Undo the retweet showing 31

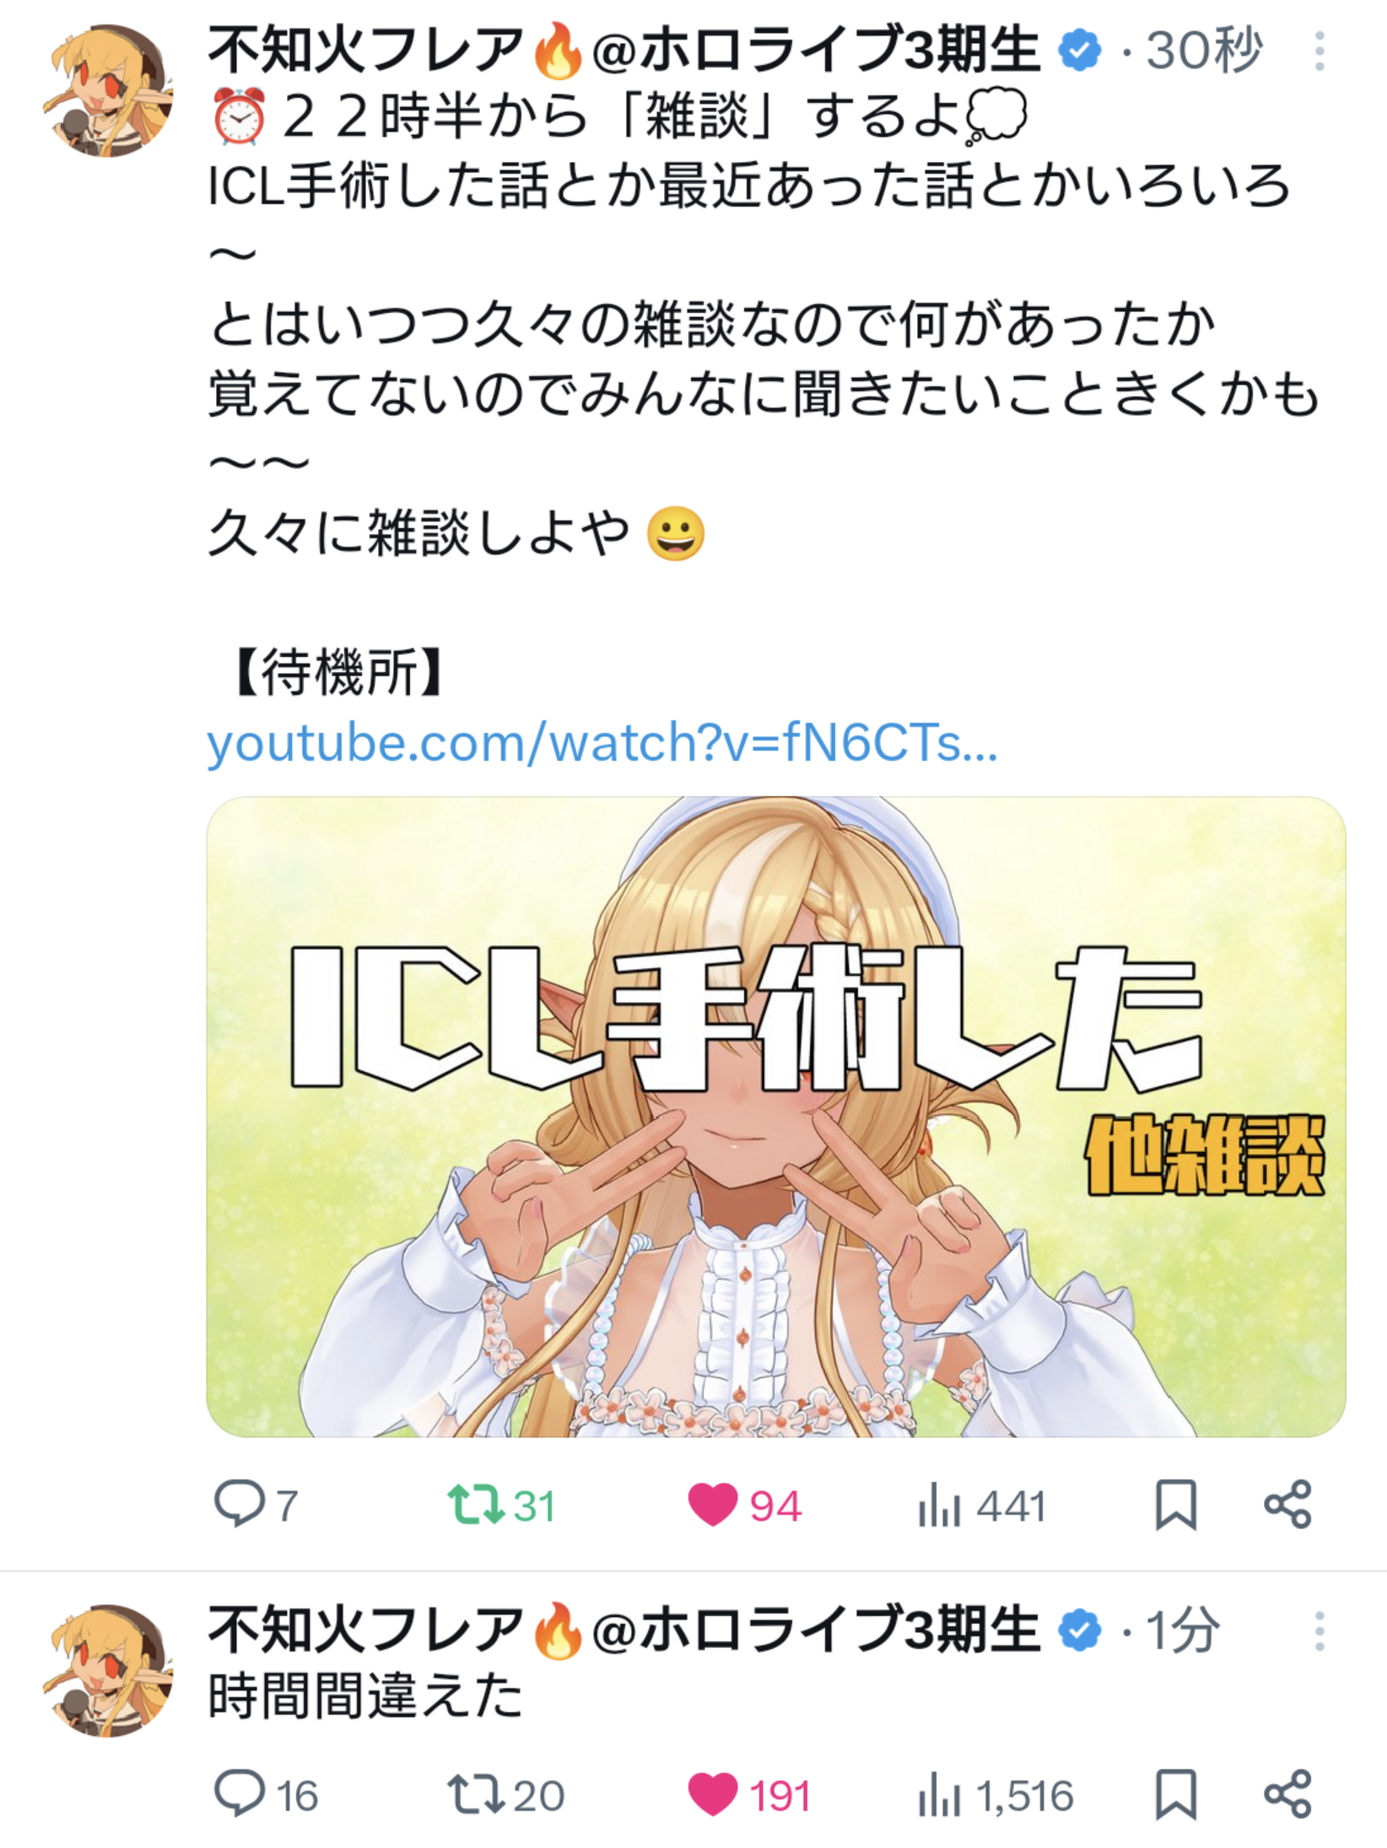(x=501, y=1506)
